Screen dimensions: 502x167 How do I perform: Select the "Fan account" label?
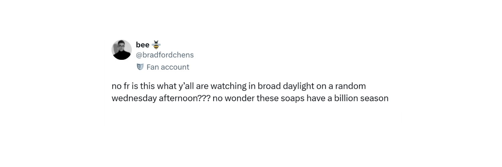[168, 67]
